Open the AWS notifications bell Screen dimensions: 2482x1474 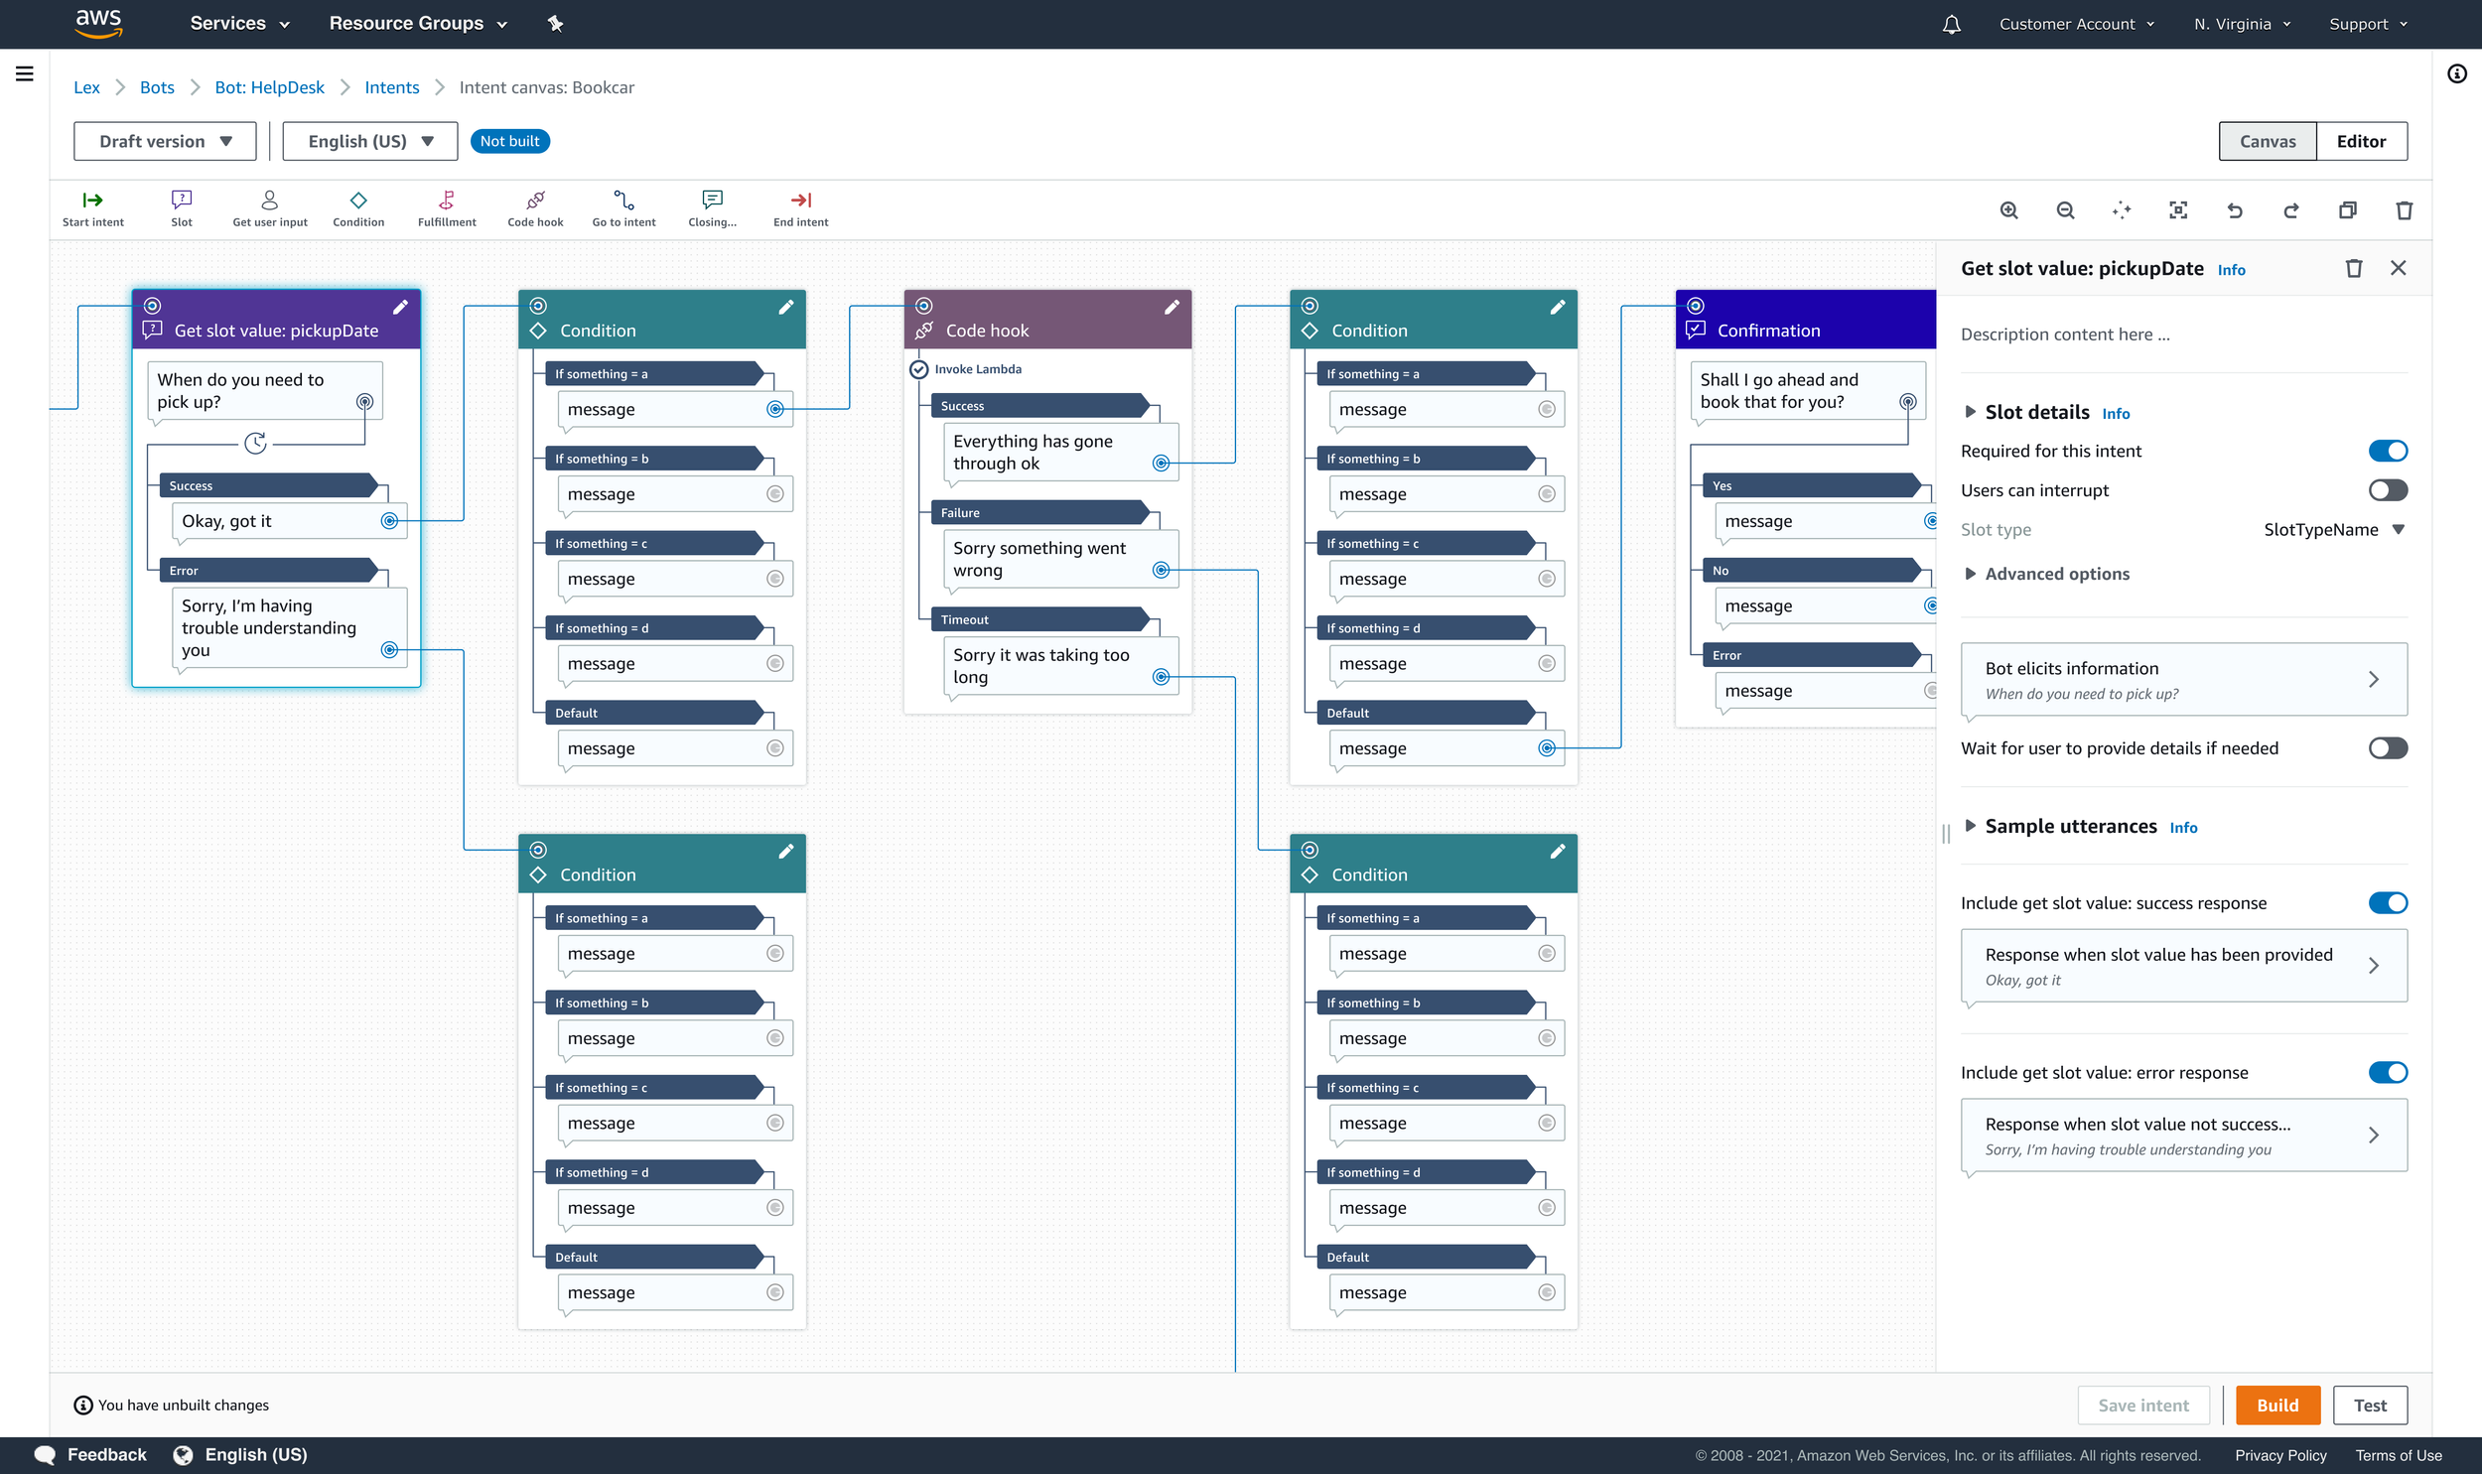[1951, 24]
